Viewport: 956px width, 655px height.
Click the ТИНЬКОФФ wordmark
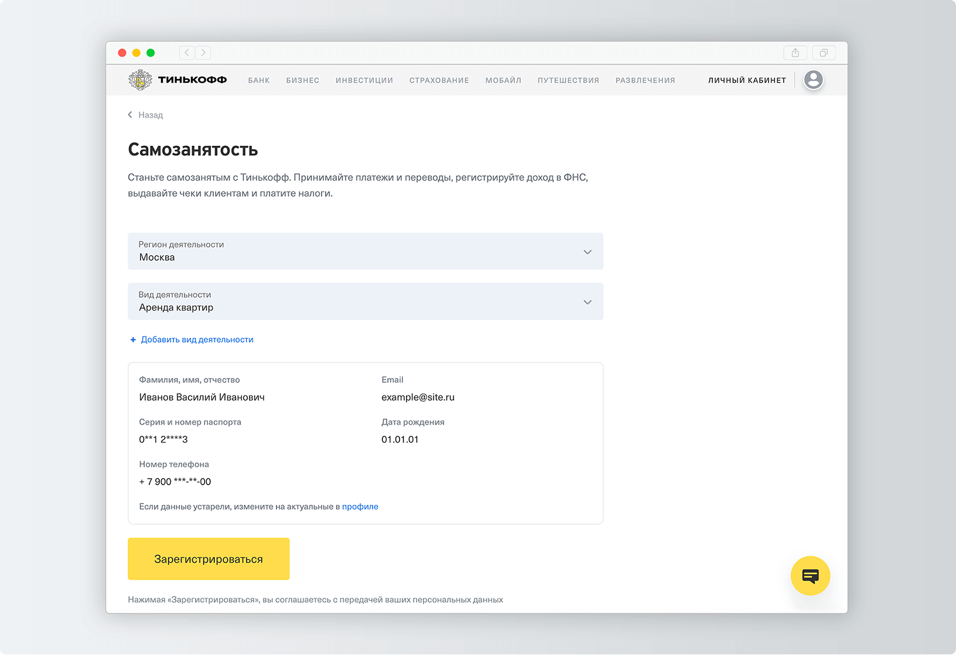[x=193, y=80]
